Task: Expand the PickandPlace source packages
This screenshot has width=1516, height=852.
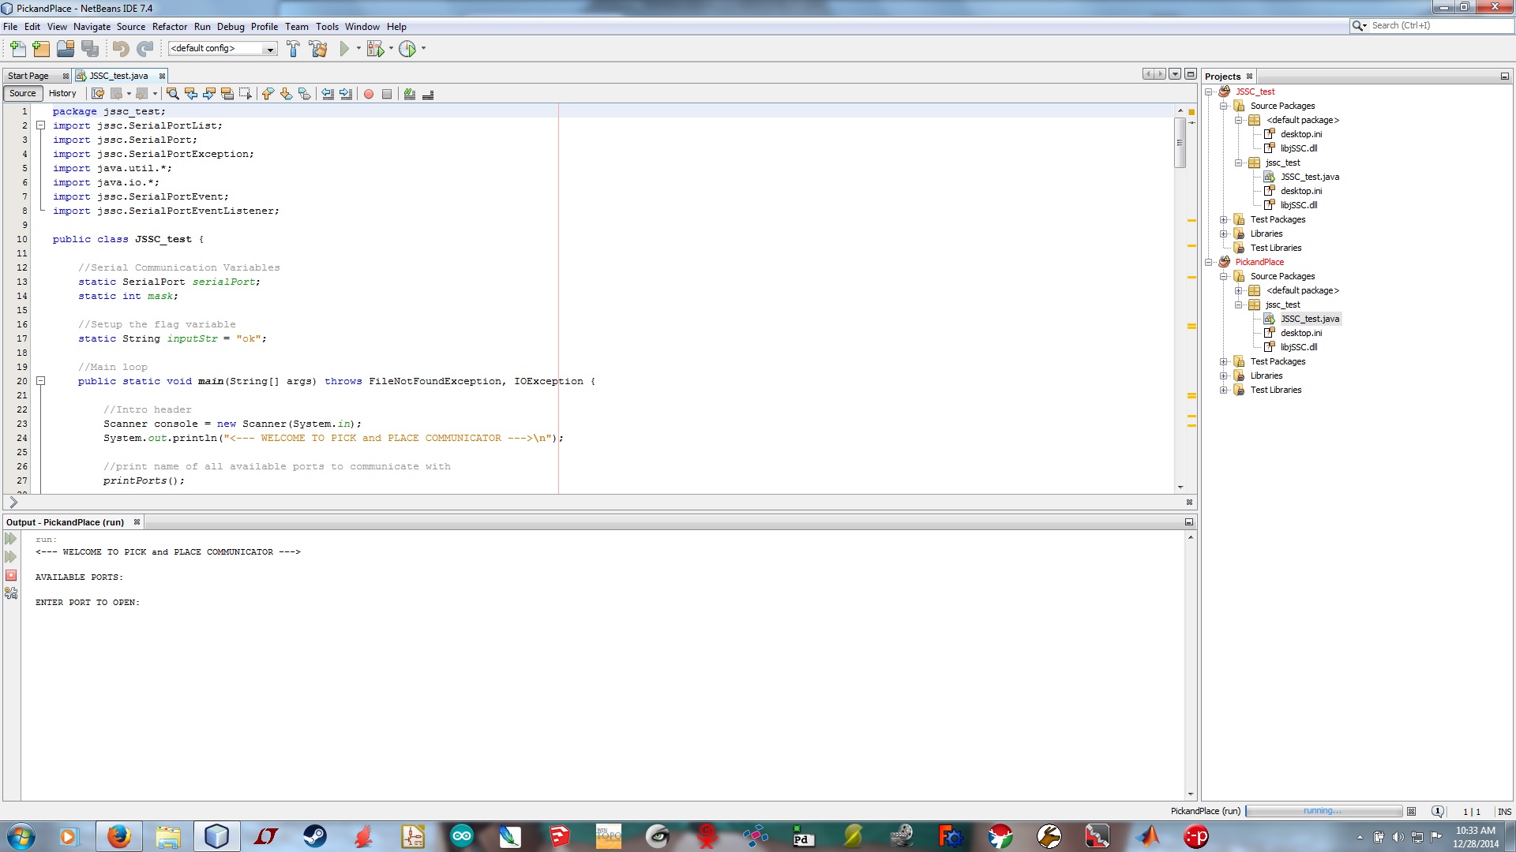Action: (x=1225, y=275)
